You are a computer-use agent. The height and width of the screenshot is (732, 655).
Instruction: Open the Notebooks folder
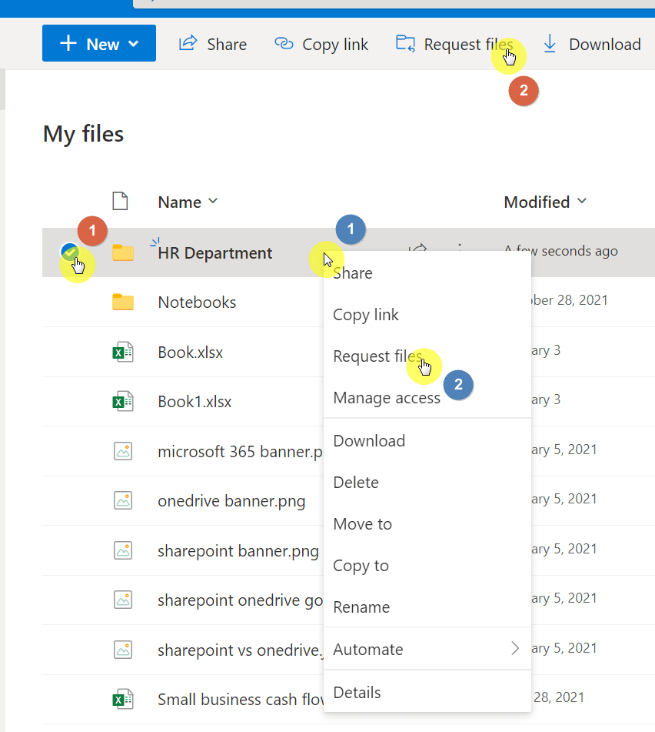197,302
